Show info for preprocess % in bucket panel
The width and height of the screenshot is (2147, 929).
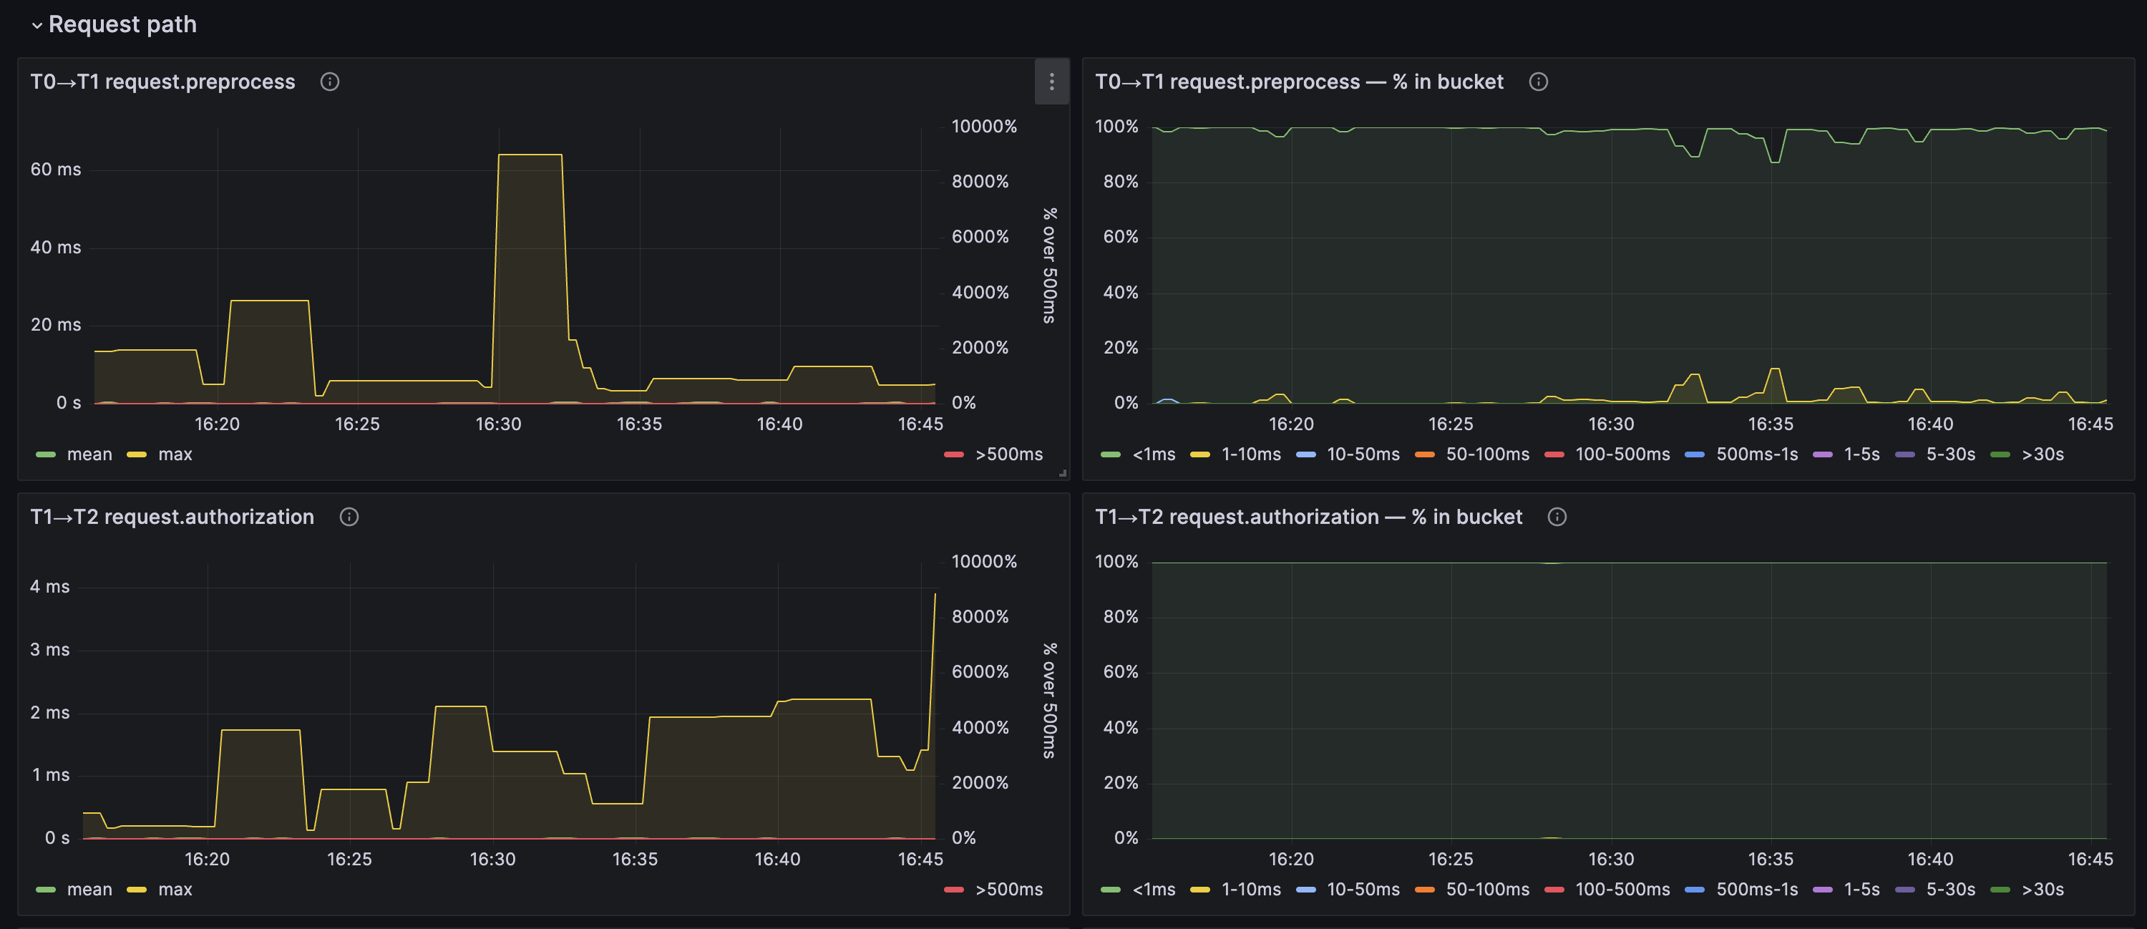1539,82
